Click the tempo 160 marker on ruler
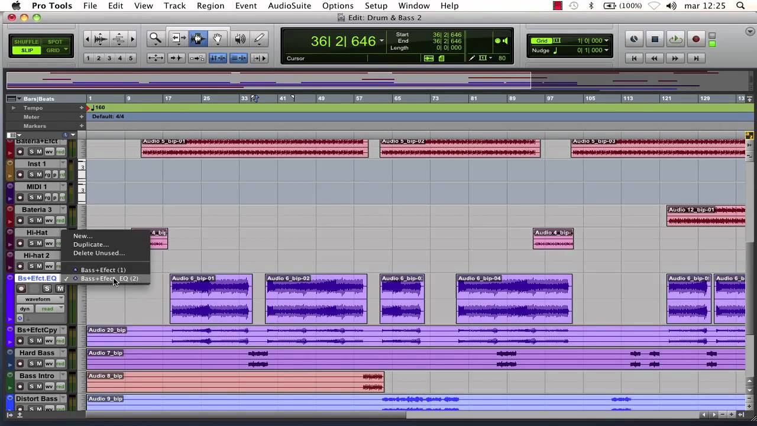The height and width of the screenshot is (426, 757). [x=98, y=108]
